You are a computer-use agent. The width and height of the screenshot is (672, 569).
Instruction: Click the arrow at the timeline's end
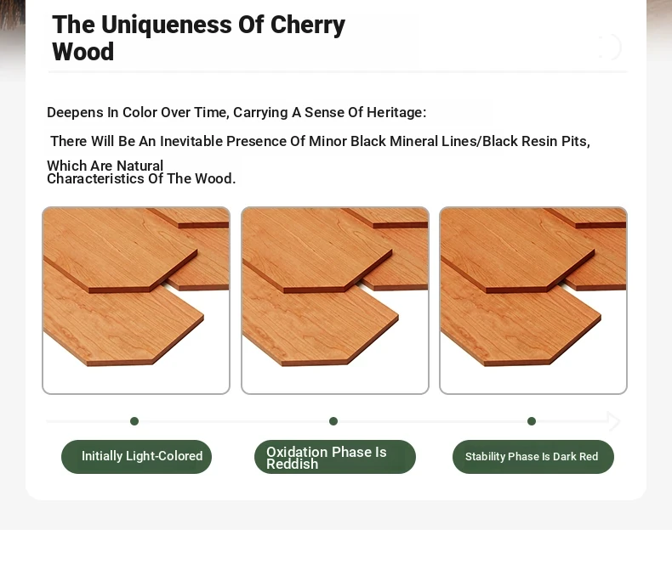click(613, 421)
